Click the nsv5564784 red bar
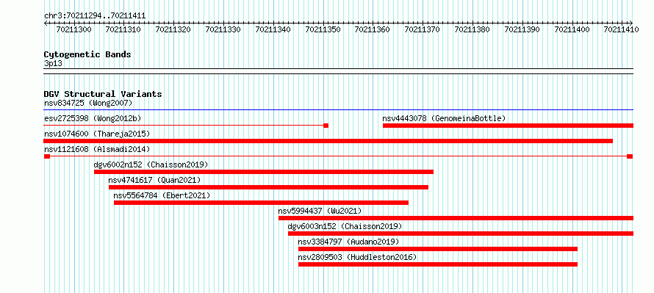Image resolution: width=654 pixels, height=293 pixels. [x=261, y=203]
